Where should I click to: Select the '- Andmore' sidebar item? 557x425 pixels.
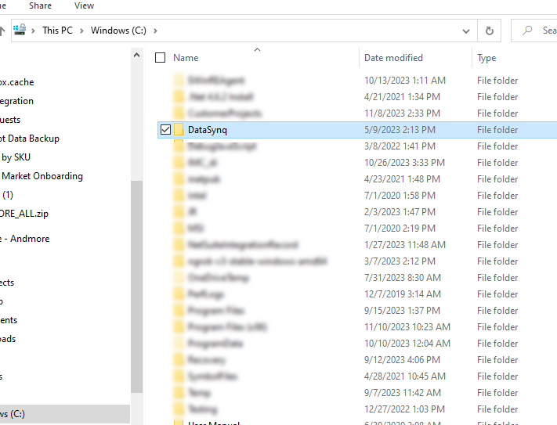[x=27, y=239]
